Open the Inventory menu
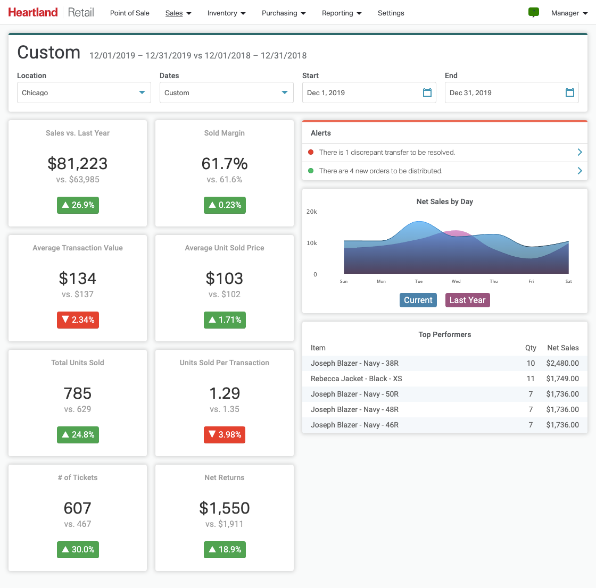Viewport: 596px width, 588px height. tap(226, 13)
